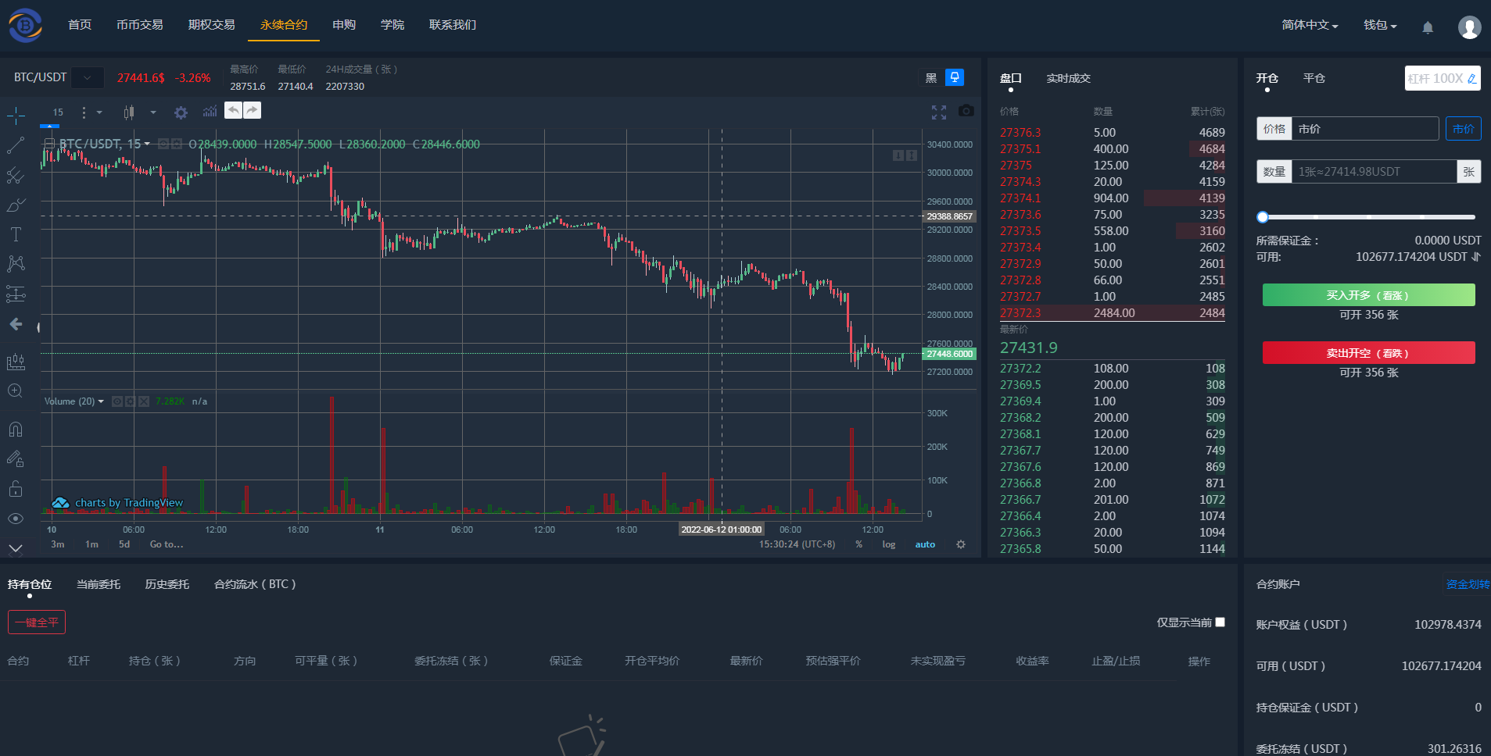Toggle auto scale on chart

[x=925, y=544]
